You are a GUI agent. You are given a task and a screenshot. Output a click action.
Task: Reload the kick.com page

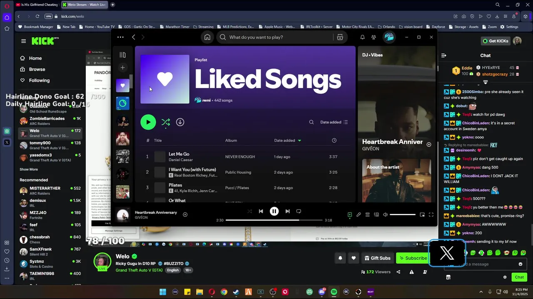37,16
